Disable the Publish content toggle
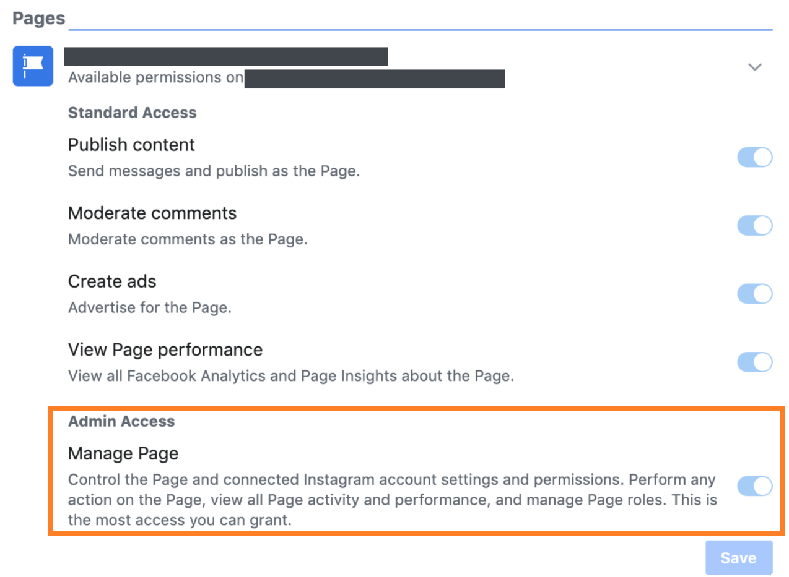789x577 pixels. [x=754, y=157]
